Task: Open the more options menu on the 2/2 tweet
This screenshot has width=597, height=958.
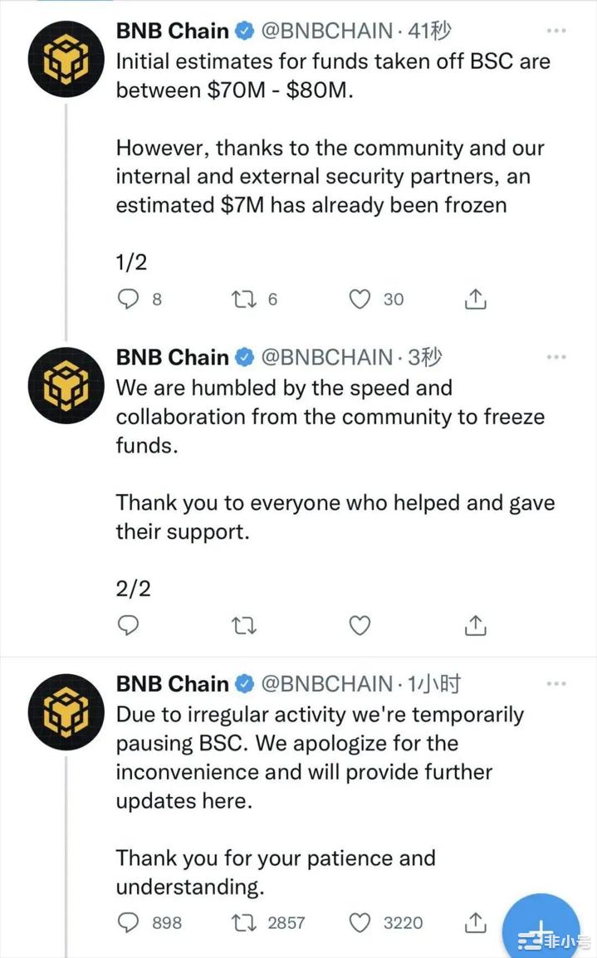Action: click(555, 357)
